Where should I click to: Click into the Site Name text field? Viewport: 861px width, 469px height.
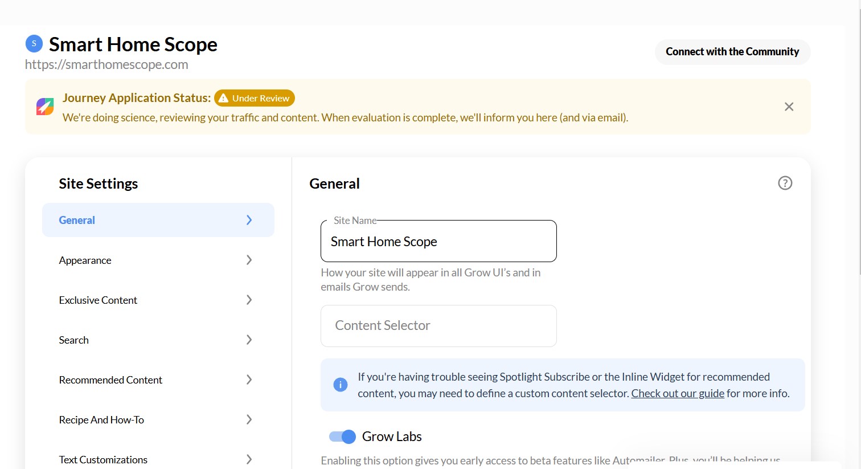438,242
